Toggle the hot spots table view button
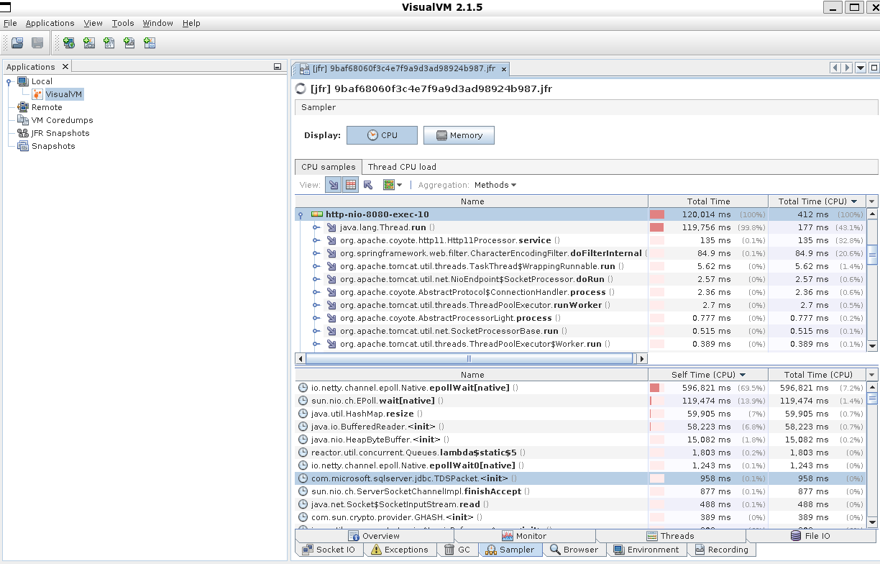Viewport: 880px width, 564px height. click(x=351, y=185)
